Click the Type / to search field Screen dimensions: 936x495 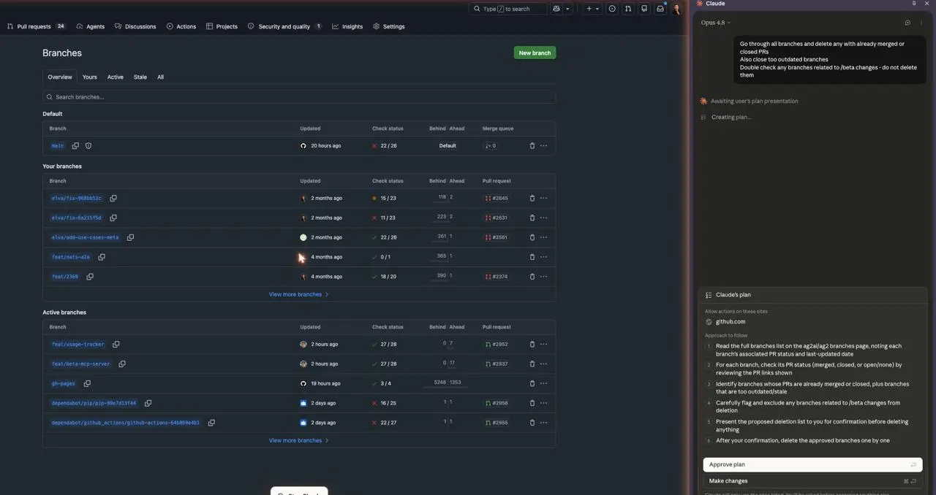tap(507, 9)
